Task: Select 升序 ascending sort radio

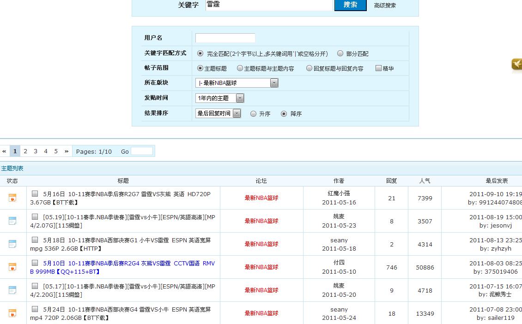Action: [x=253, y=114]
